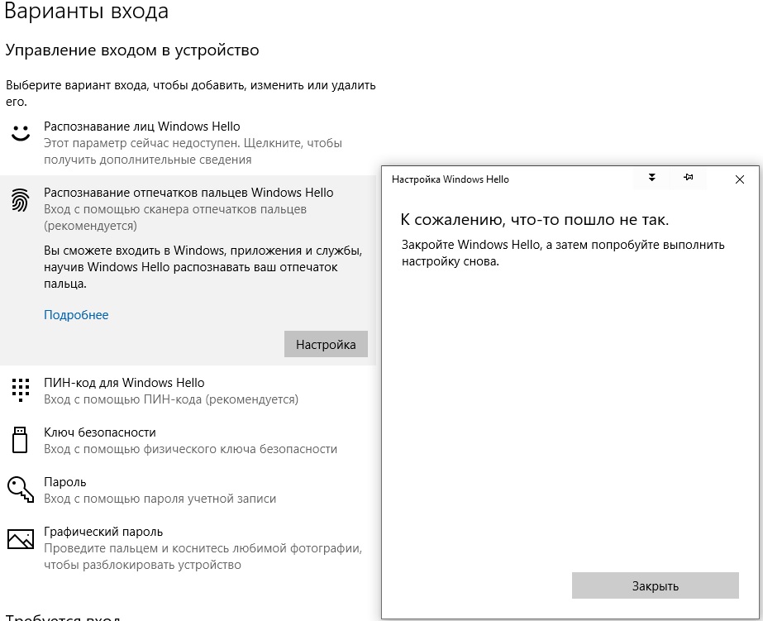Close the Настройка Windows Hello dialog with X

[740, 179]
